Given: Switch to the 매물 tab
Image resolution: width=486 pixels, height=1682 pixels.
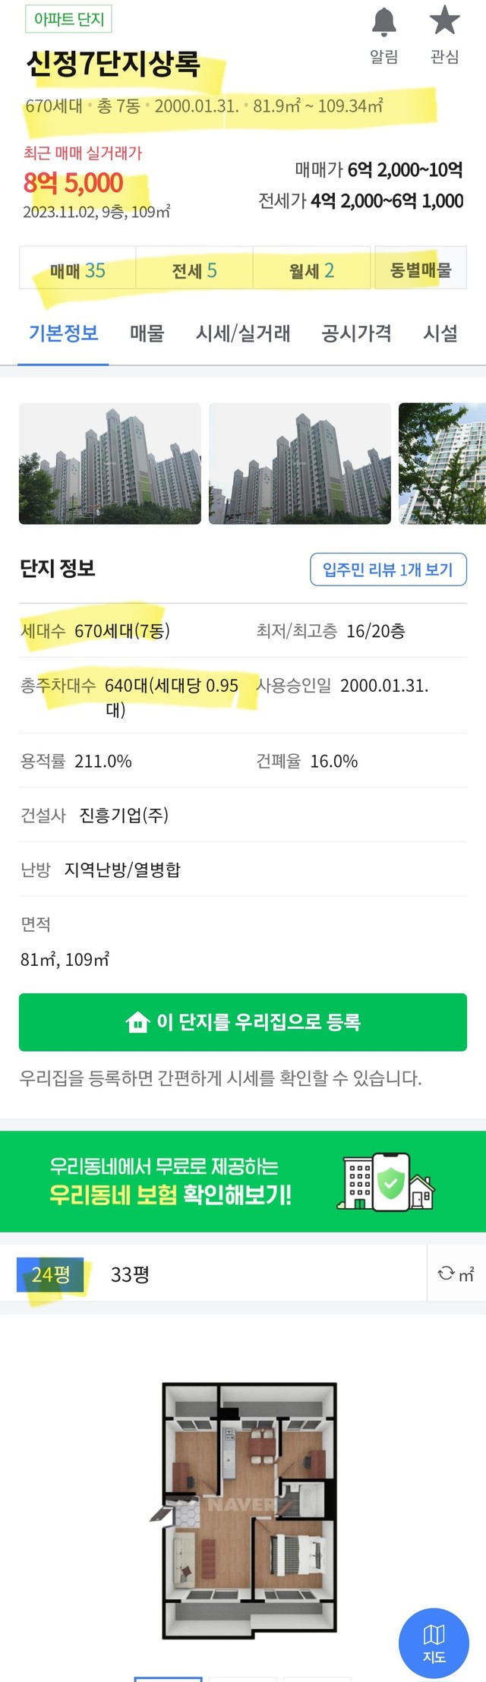Looking at the screenshot, I should coord(147,333).
